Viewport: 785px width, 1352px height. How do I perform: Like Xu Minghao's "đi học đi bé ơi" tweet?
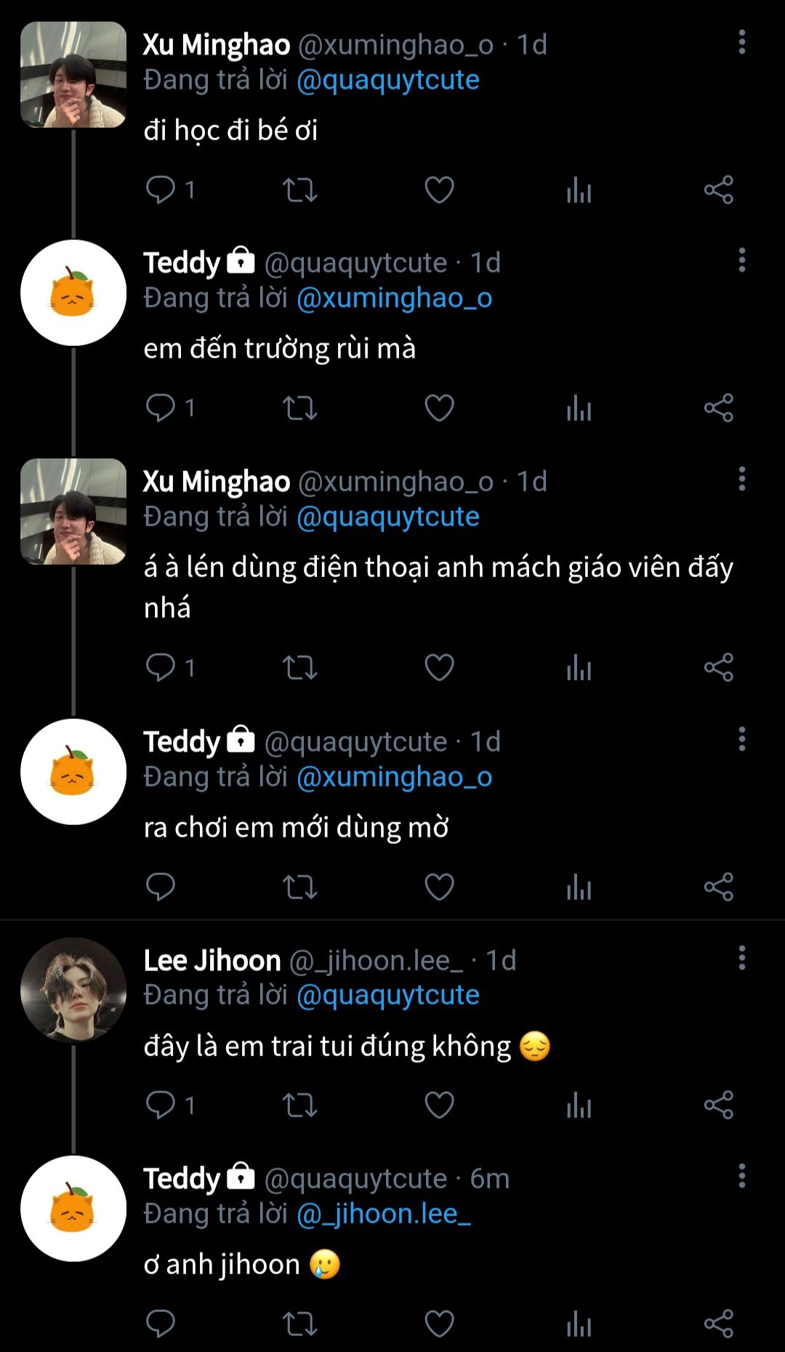439,190
